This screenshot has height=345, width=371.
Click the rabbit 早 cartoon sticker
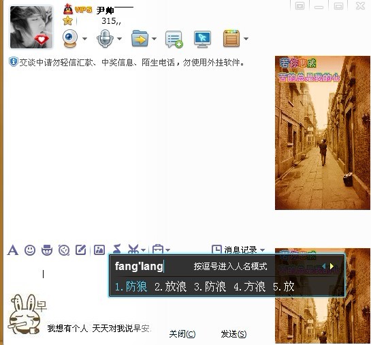pyautogui.click(x=27, y=314)
